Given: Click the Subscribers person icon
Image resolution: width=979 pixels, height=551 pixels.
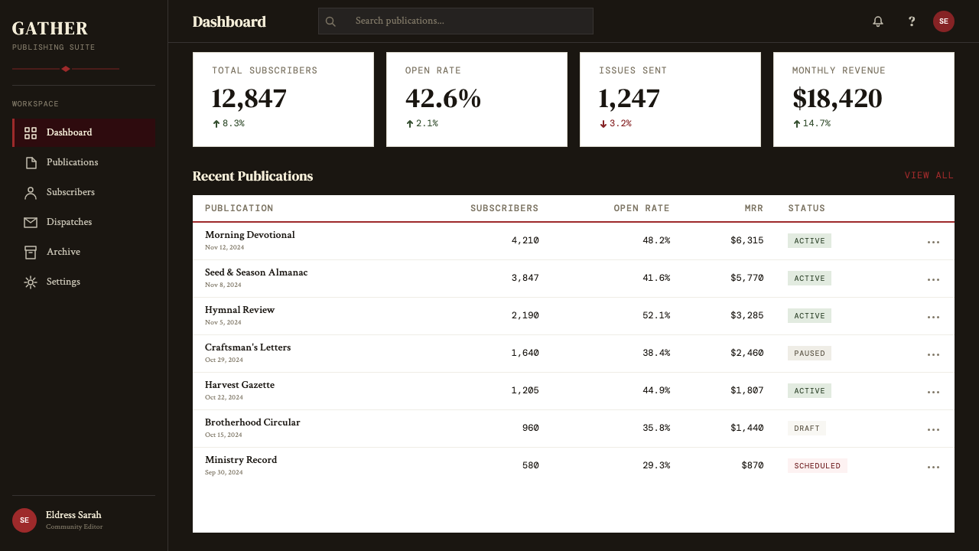Looking at the screenshot, I should coord(31,193).
